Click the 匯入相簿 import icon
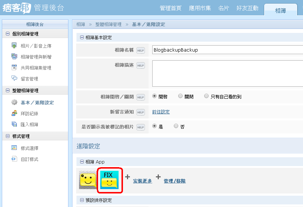This screenshot has width=303, height=207. (x=14, y=124)
